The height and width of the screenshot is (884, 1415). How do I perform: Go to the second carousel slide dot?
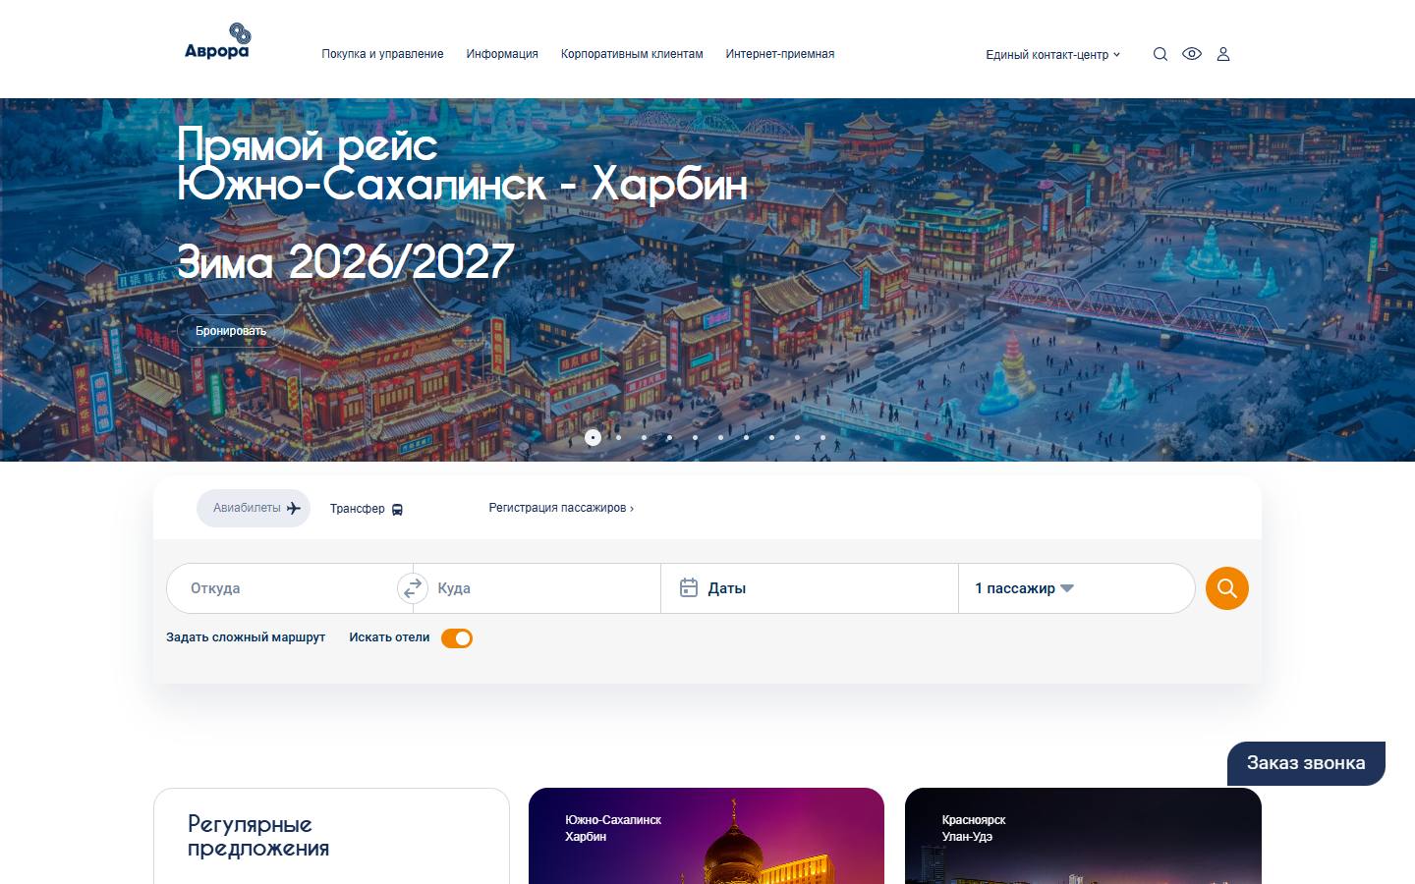(x=618, y=437)
